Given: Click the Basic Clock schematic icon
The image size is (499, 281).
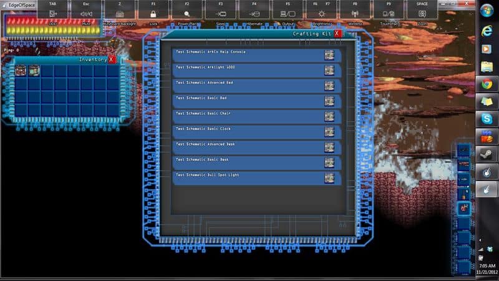Looking at the screenshot, I should coord(329,132).
